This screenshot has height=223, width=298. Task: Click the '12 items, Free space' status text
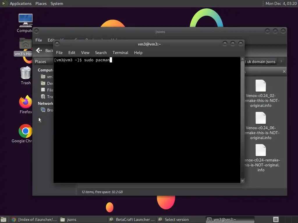click(102, 192)
